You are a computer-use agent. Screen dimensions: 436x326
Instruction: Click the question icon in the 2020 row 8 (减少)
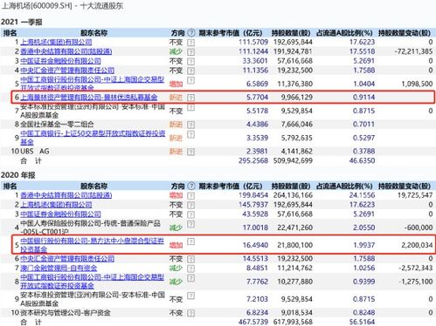pos(190,278)
